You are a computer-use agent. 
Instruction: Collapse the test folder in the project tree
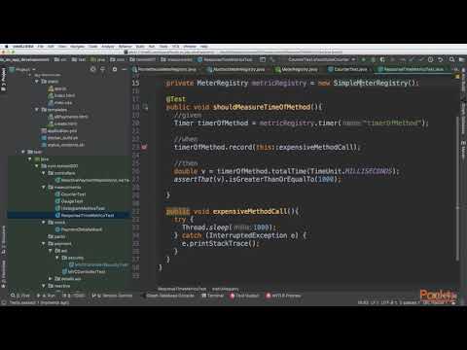tap(23, 152)
